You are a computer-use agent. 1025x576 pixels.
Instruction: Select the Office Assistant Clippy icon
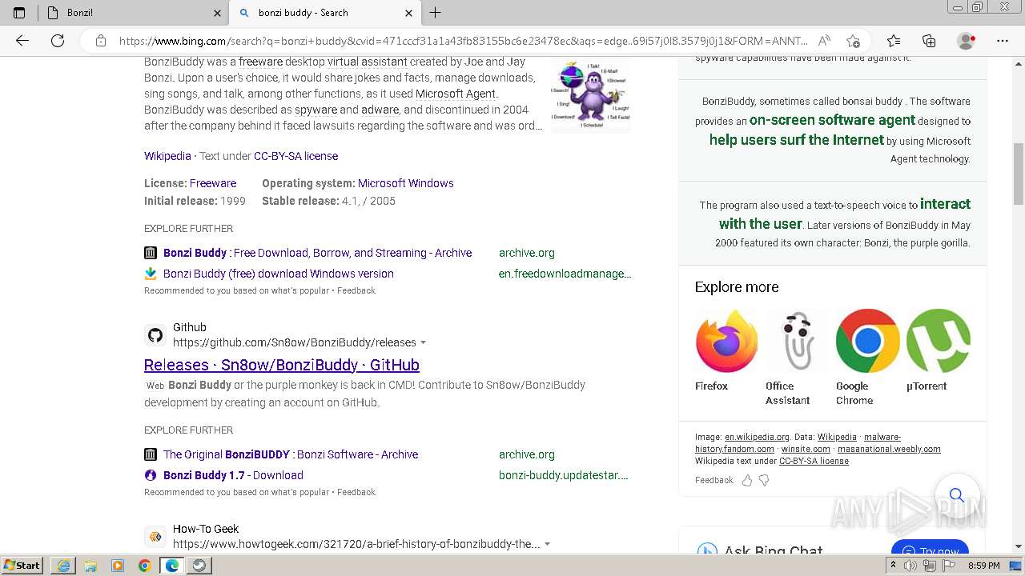[797, 341]
